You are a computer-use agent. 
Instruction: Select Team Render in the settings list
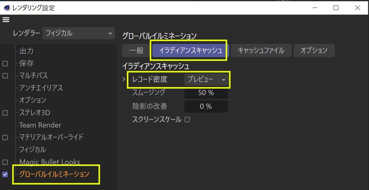point(40,125)
